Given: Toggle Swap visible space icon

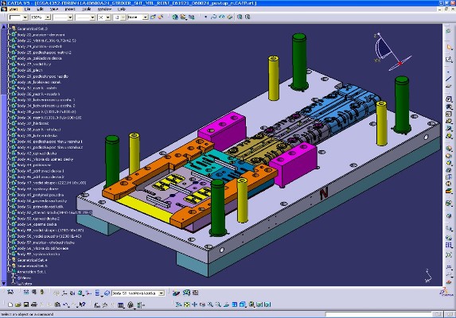Looking at the screenshot, I should pos(267,304).
